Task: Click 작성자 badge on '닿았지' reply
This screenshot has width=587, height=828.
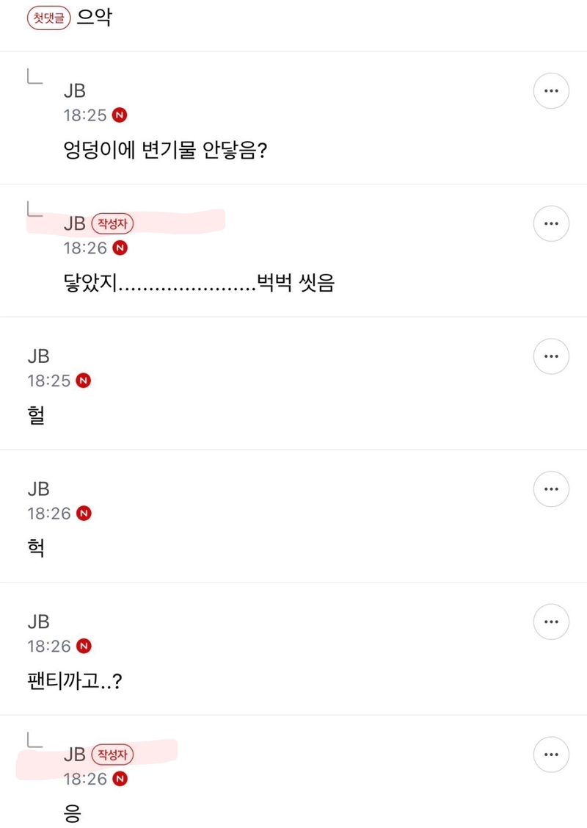Action: coord(112,223)
